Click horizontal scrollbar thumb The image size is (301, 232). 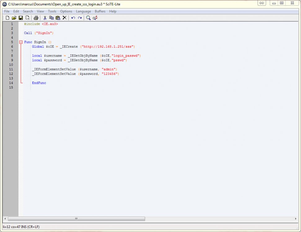coord(76,219)
